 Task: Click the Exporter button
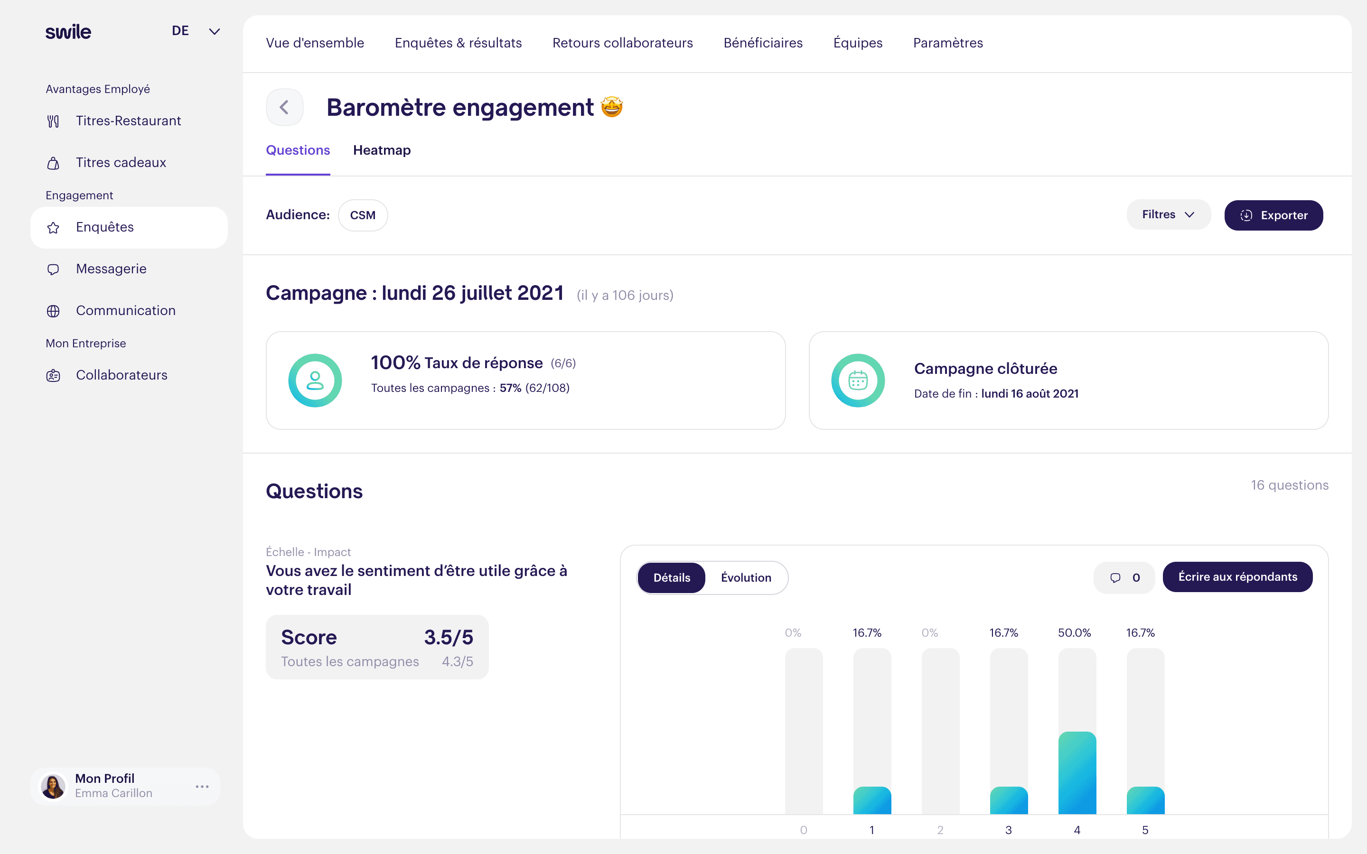[1273, 215]
